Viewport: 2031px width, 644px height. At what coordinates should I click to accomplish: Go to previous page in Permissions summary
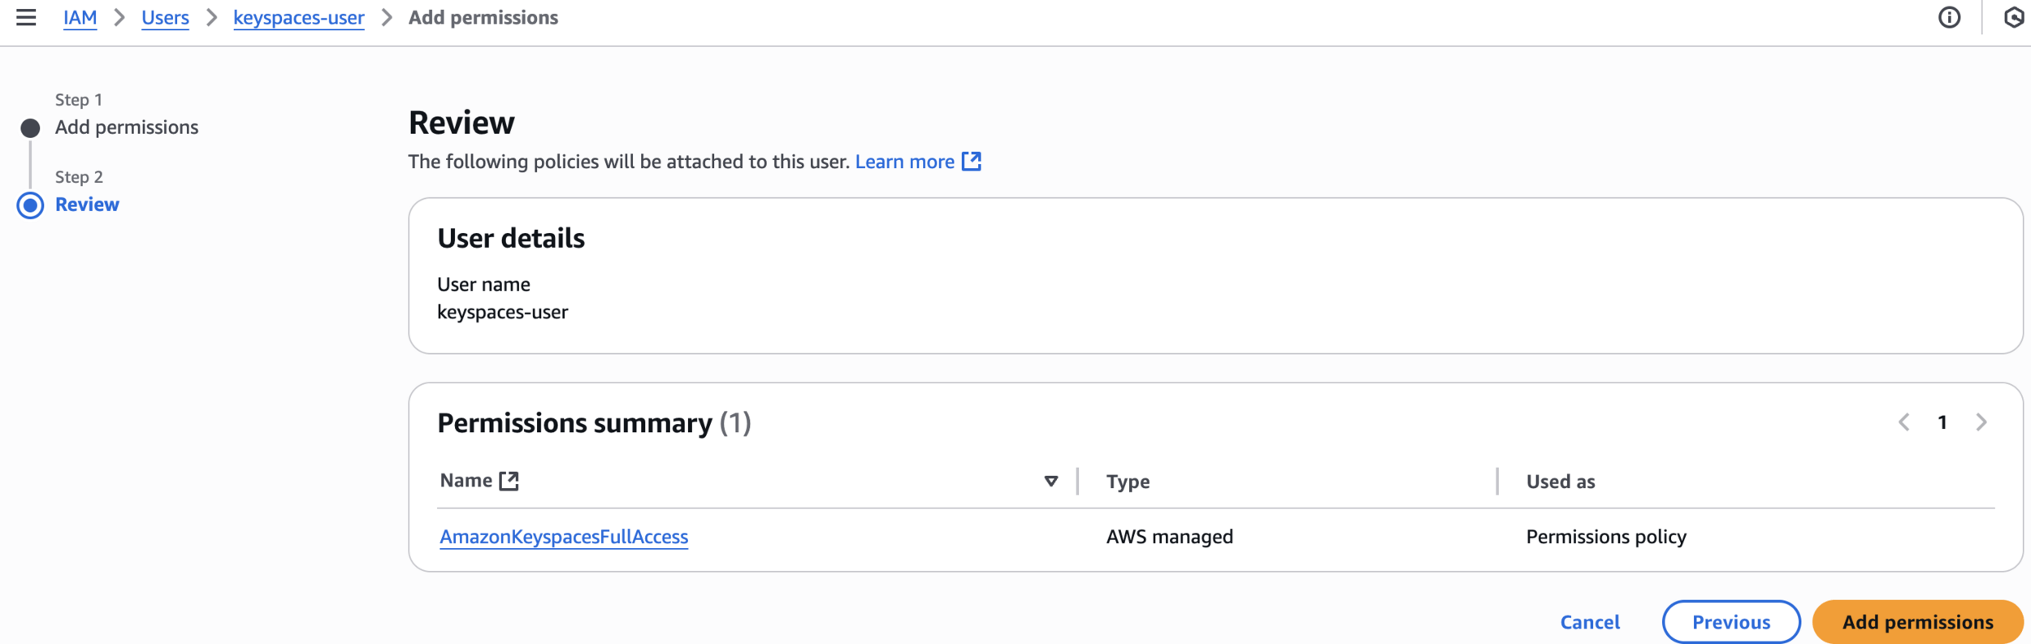pos(1903,422)
